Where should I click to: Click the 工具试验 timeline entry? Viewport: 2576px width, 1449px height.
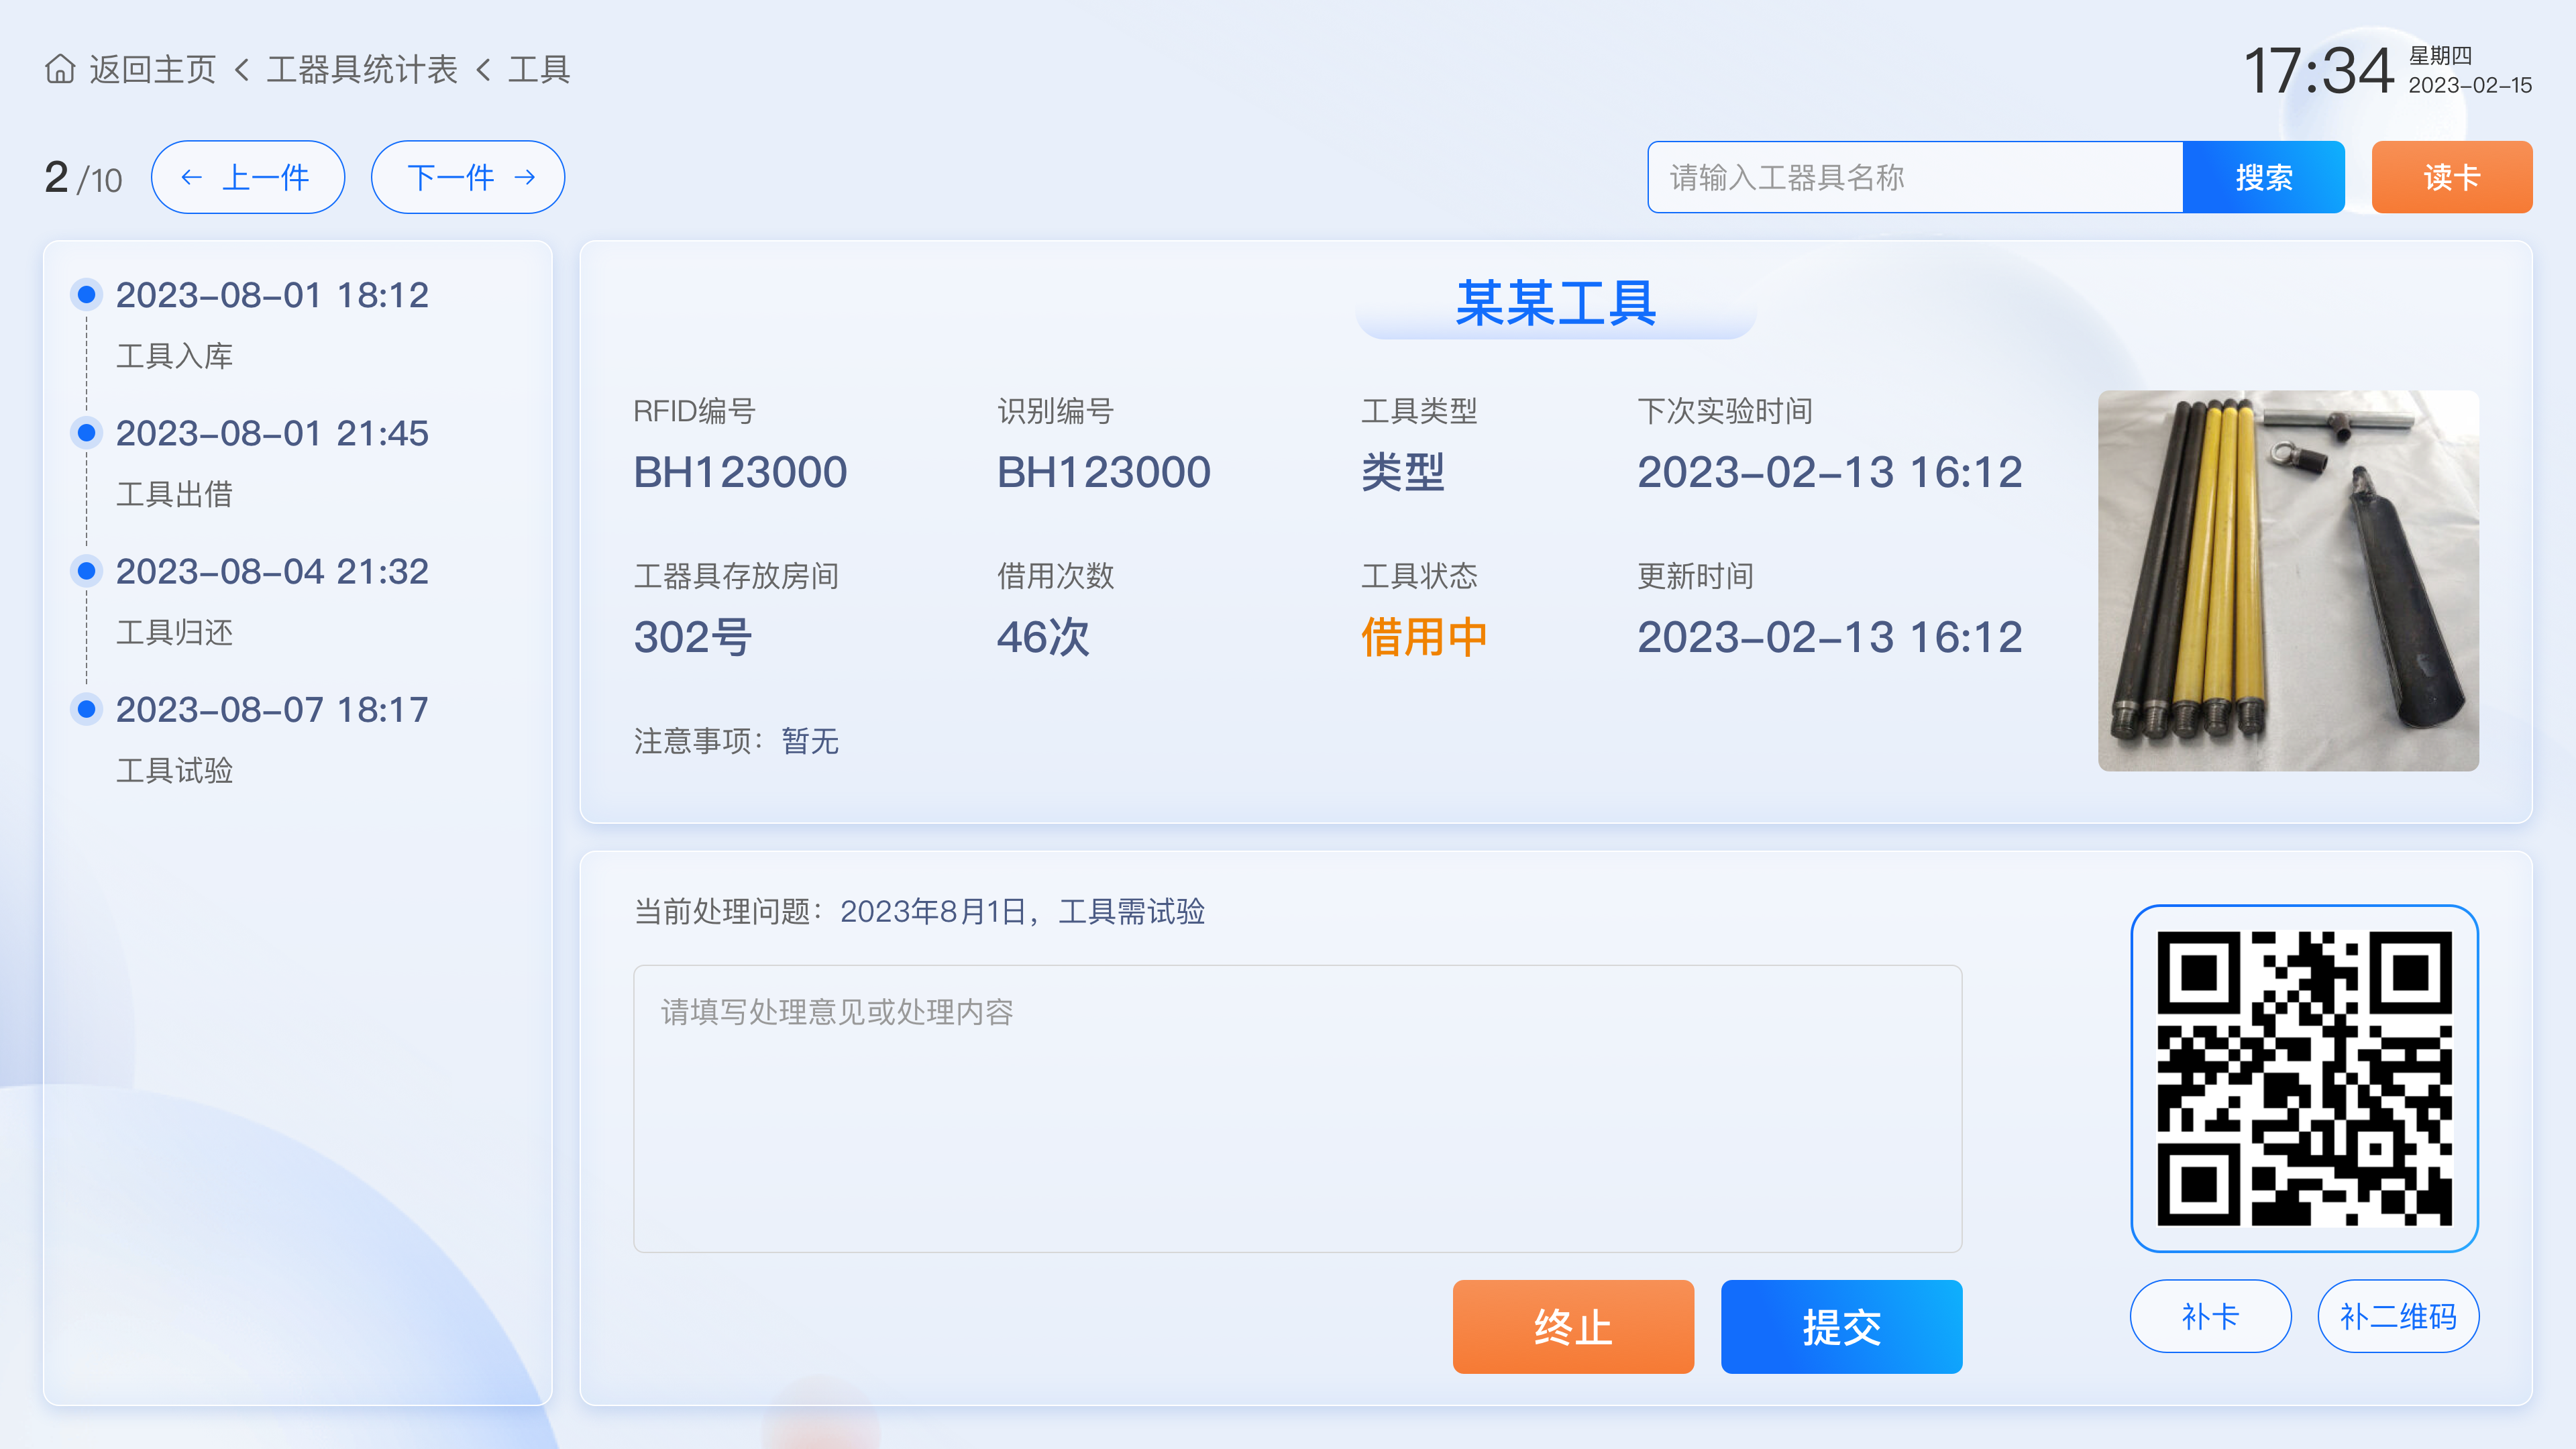pos(174,770)
